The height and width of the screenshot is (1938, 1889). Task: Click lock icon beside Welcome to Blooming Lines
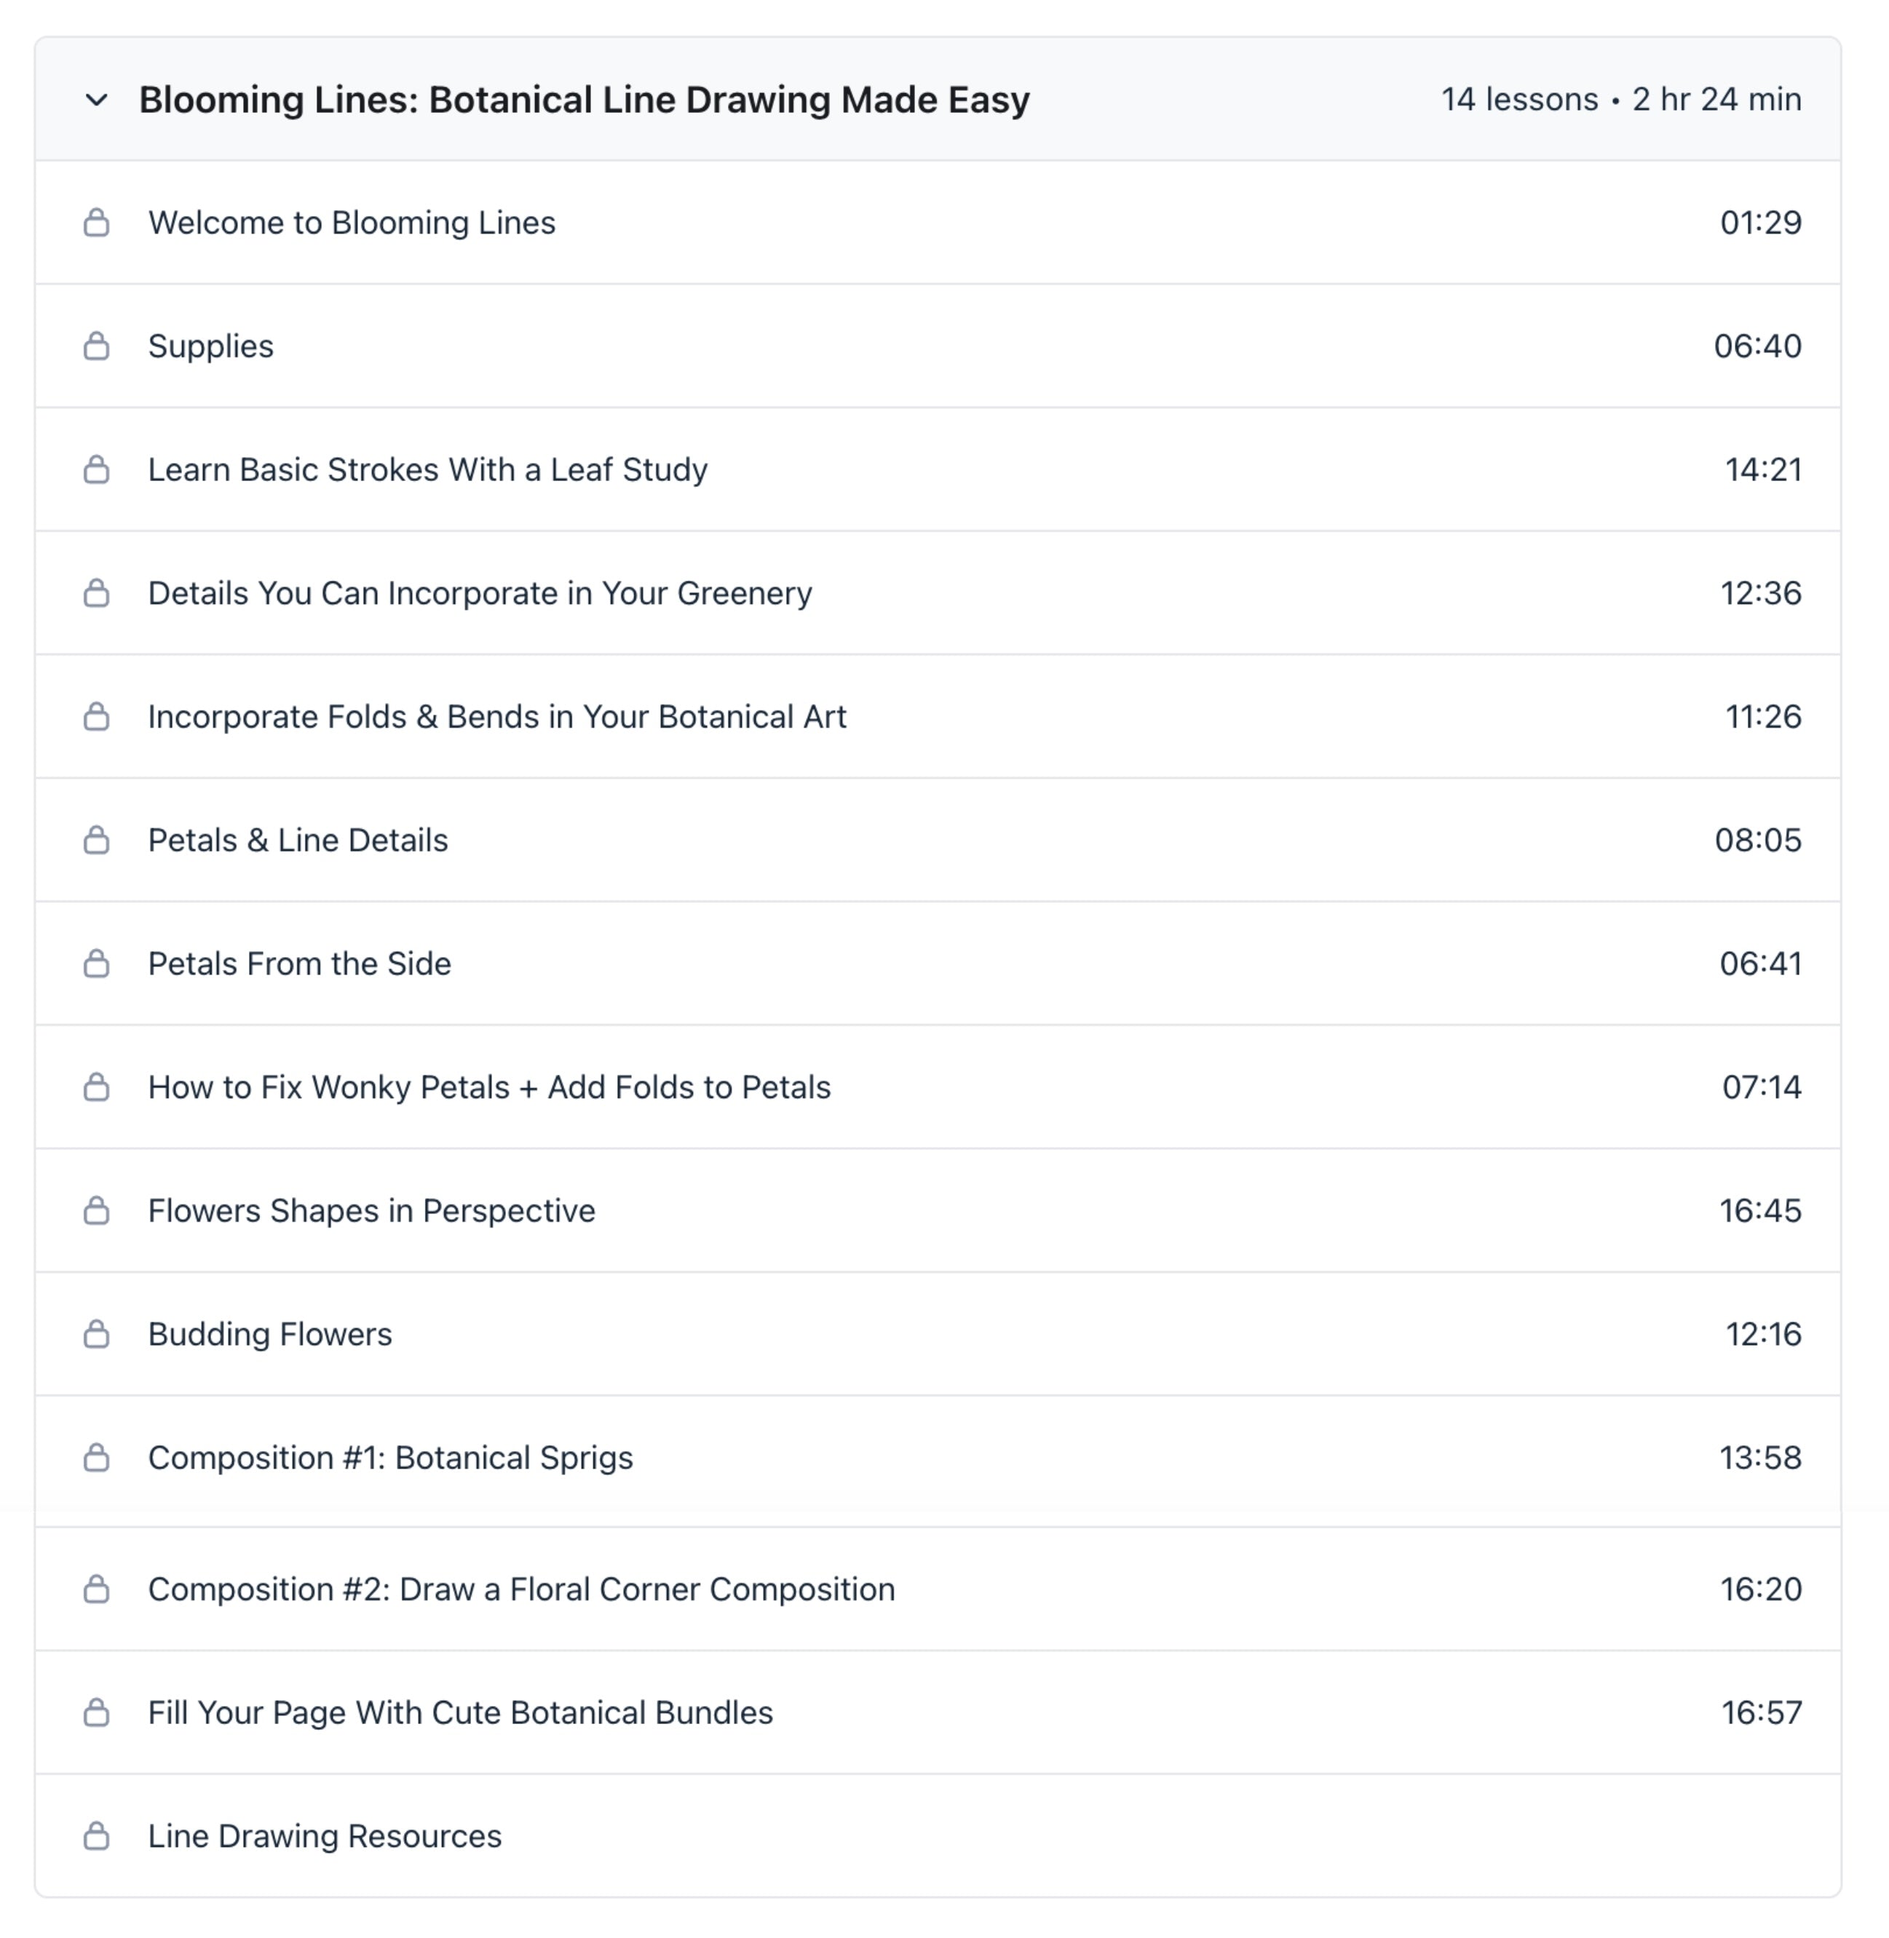(96, 223)
